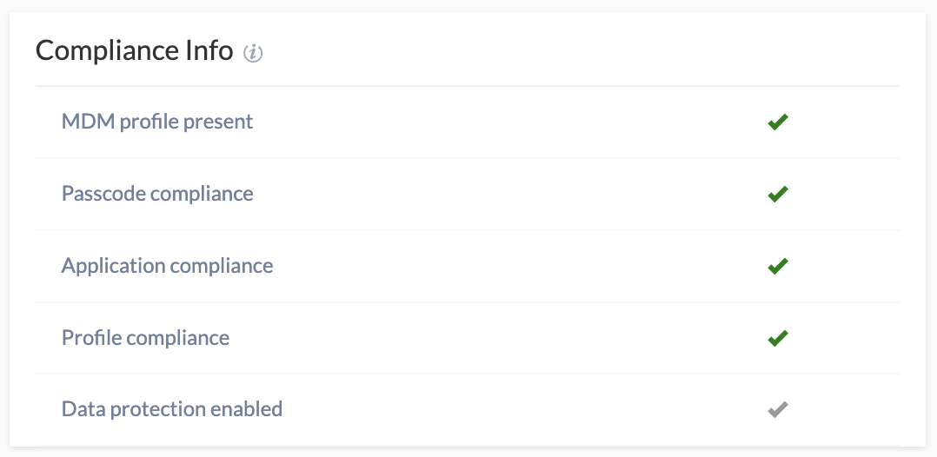Click the word Profile in the fourth row
This screenshot has width=937, height=457.
point(88,338)
